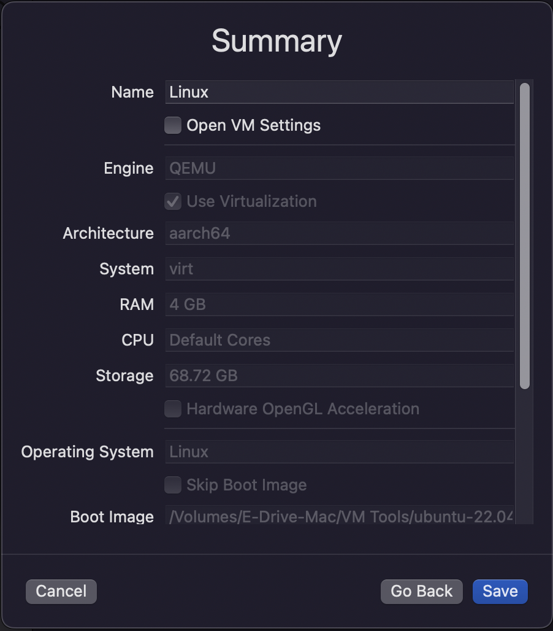Cancel the VM creation wizard

[61, 592]
